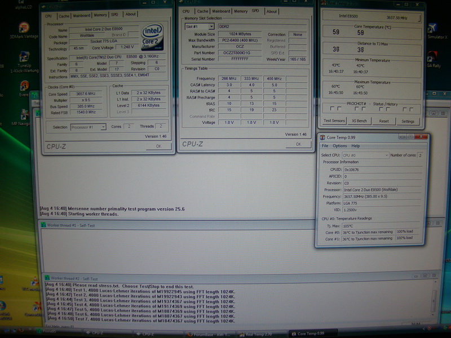The height and width of the screenshot is (338, 451).
Task: Switch to Prime95 in the taskbar
Action: (47, 332)
